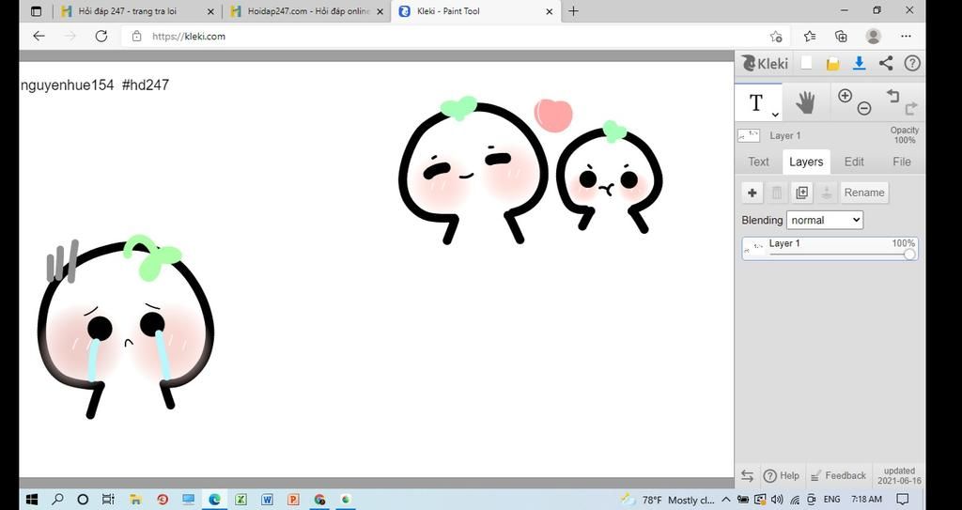Image resolution: width=962 pixels, height=510 pixels.
Task: Download the image with the blue arrow
Action: (x=859, y=63)
